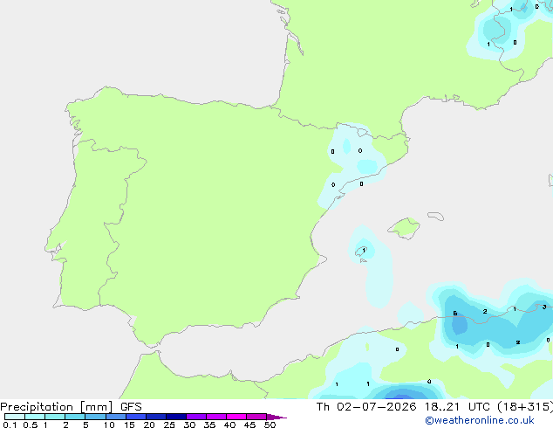Select the 0.5–1 mm legend swatch

(x=35, y=417)
